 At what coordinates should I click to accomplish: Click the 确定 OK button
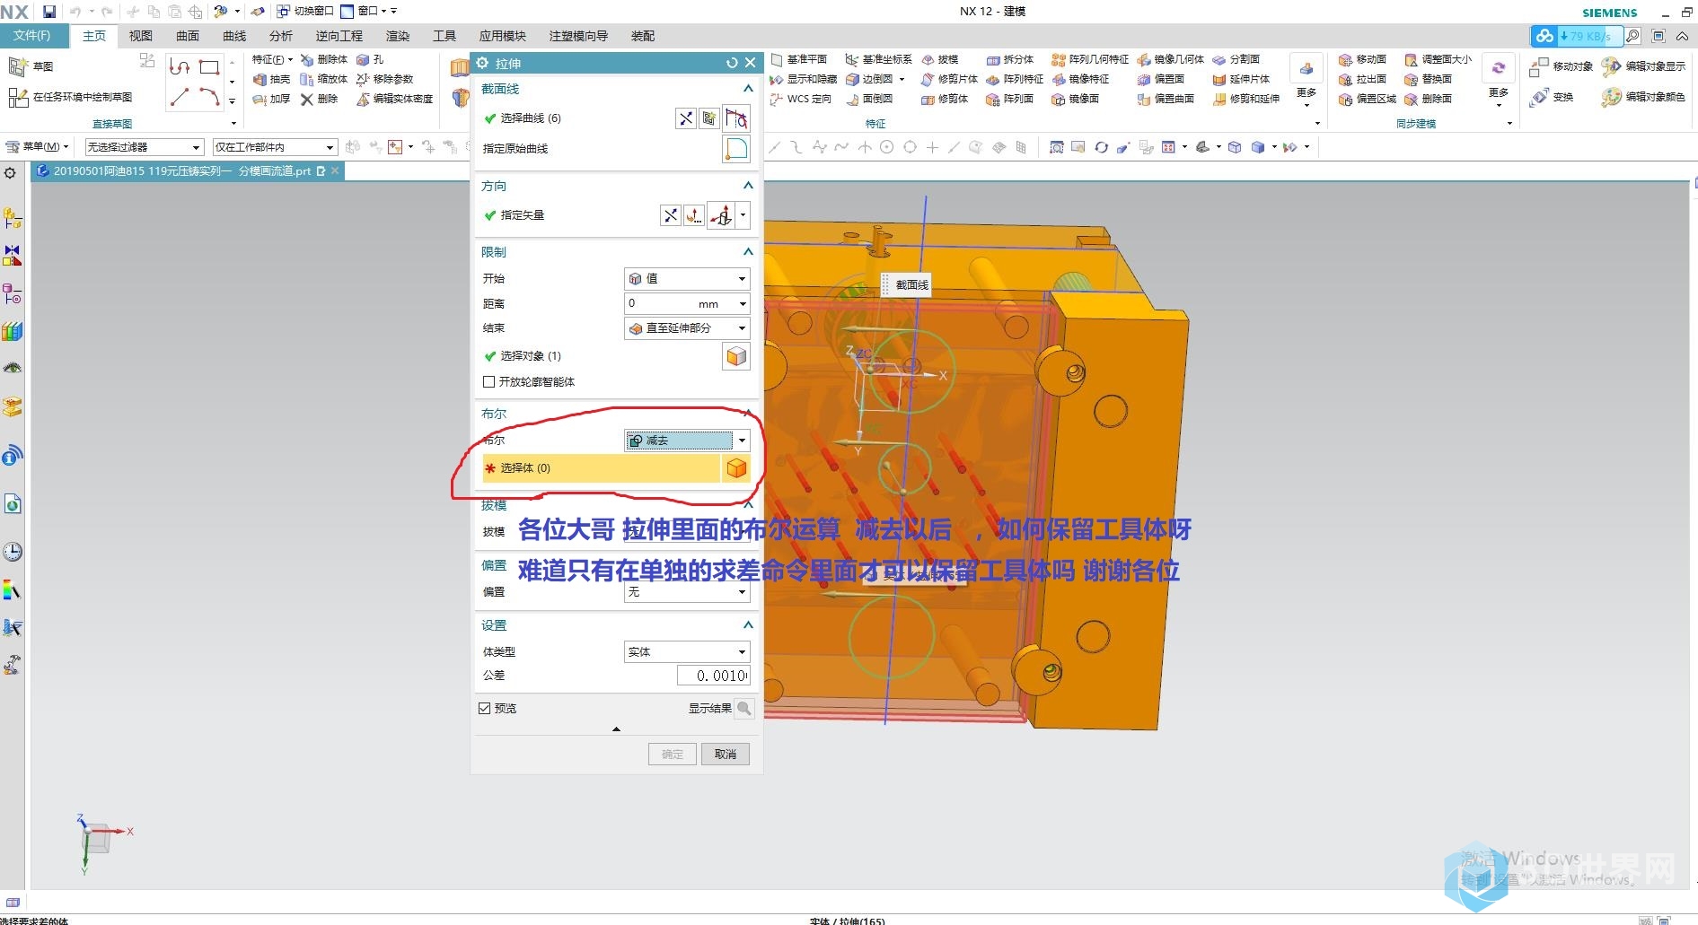[x=673, y=755]
